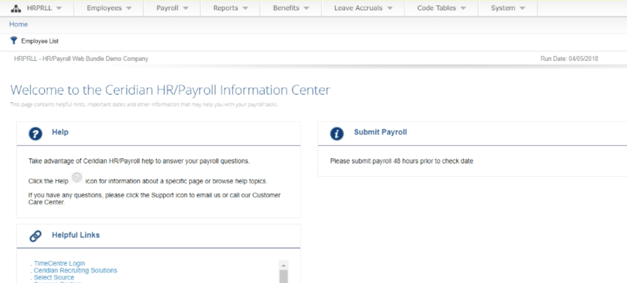Image resolution: width=627 pixels, height=283 pixels.
Task: Expand the Employees menu arrow
Action: [129, 8]
